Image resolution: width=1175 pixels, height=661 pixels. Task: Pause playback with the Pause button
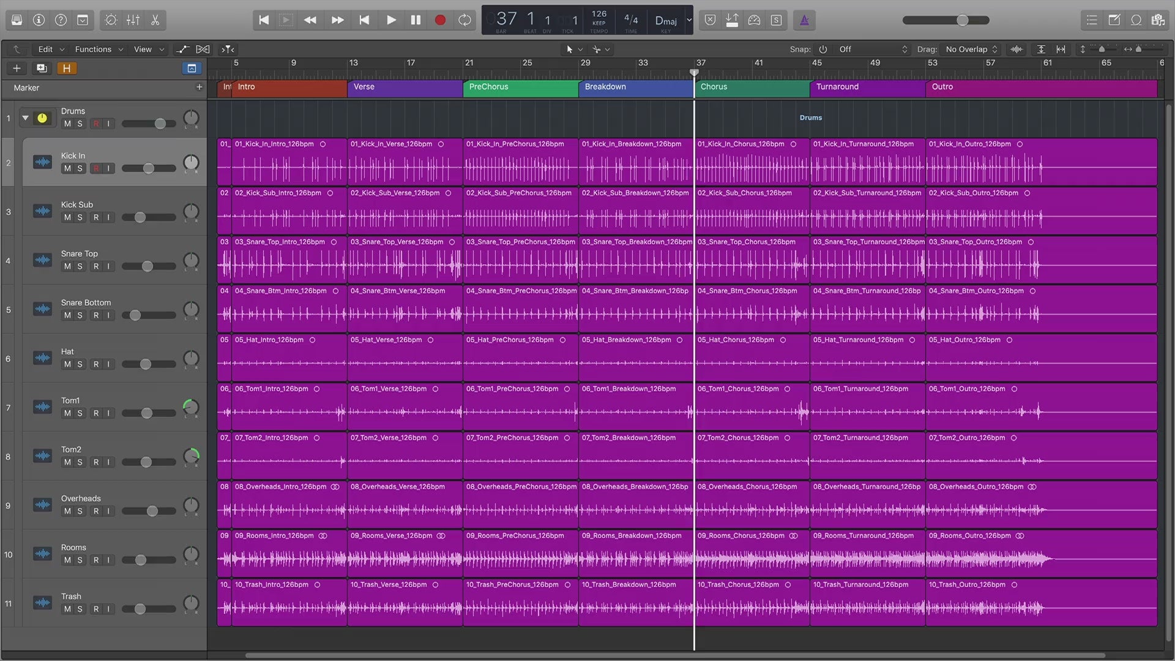coord(416,20)
